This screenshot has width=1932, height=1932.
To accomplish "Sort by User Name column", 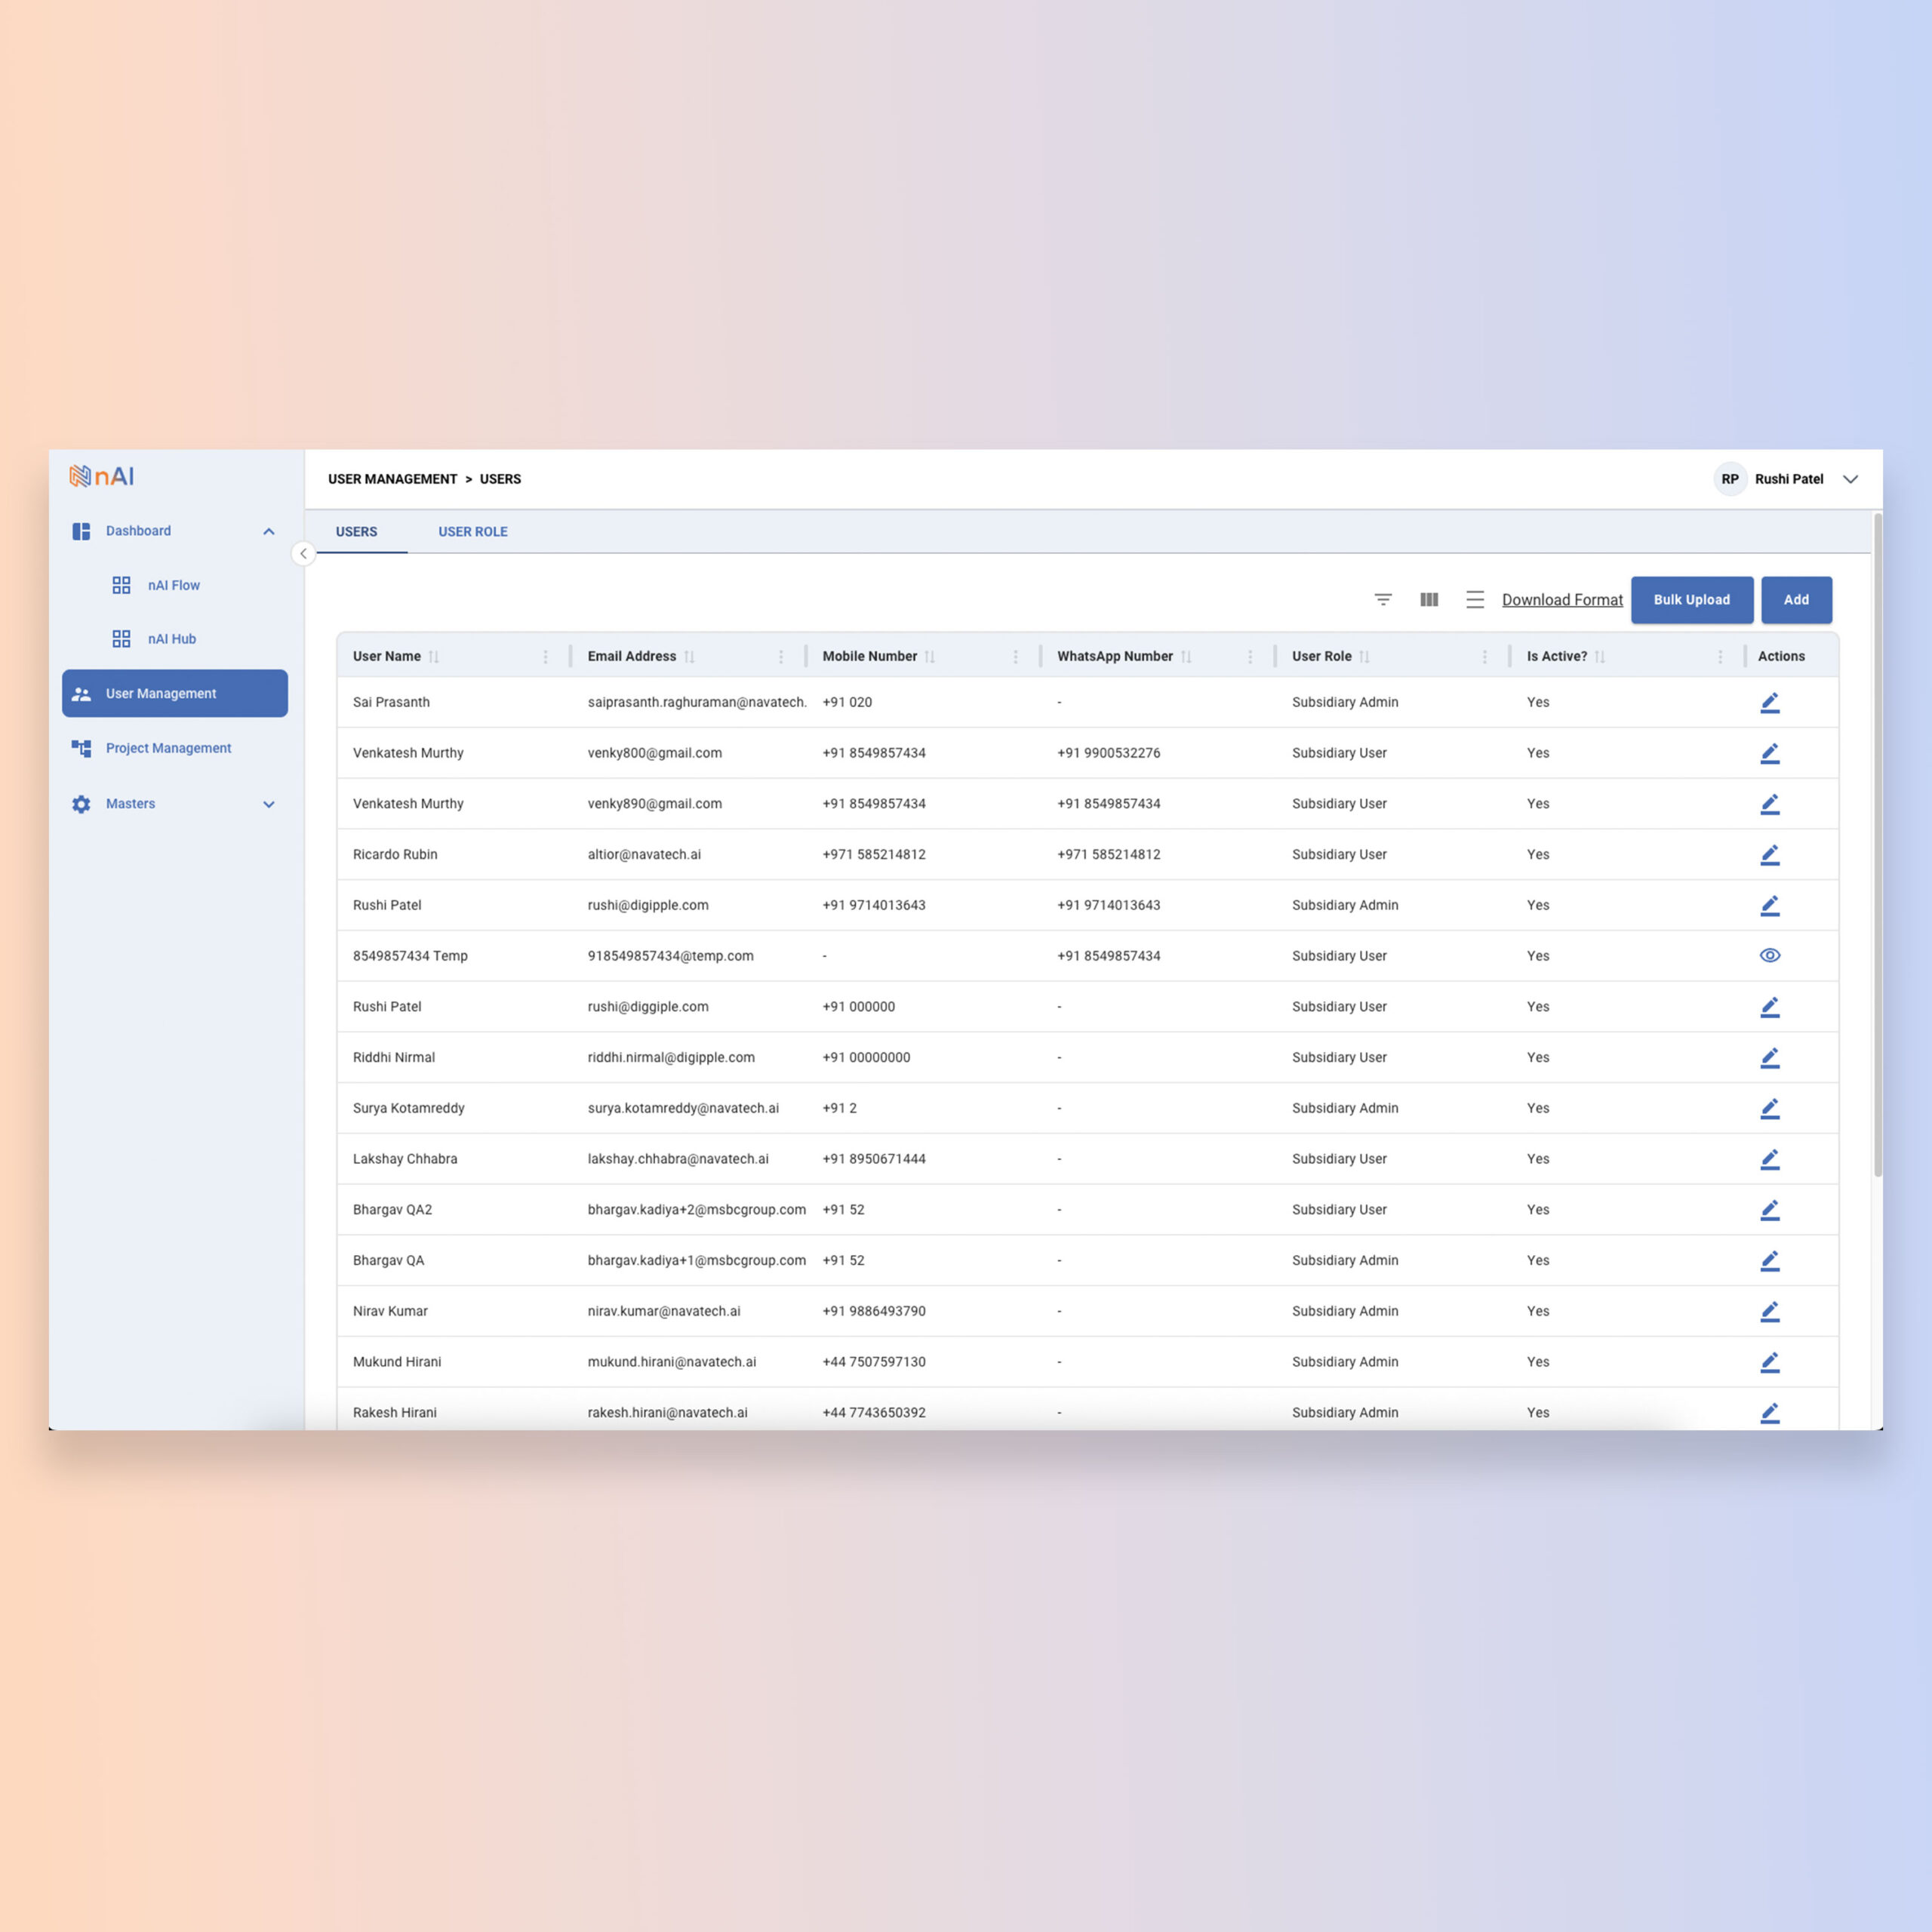I will click(x=434, y=657).
